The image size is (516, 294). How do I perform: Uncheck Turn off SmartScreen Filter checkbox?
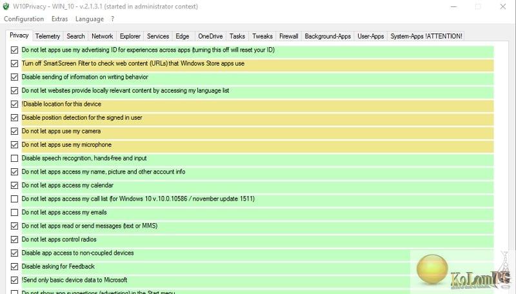point(14,63)
